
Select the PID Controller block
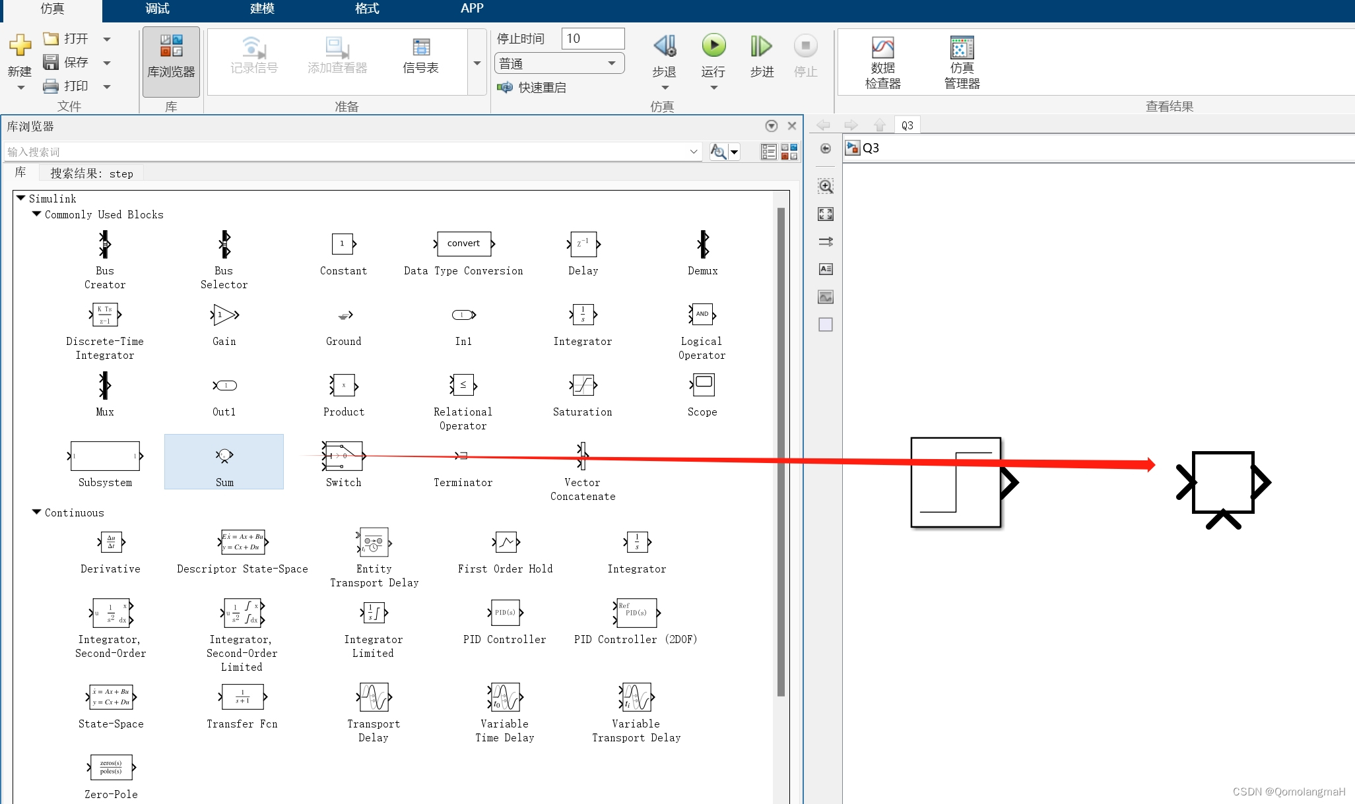click(x=505, y=613)
